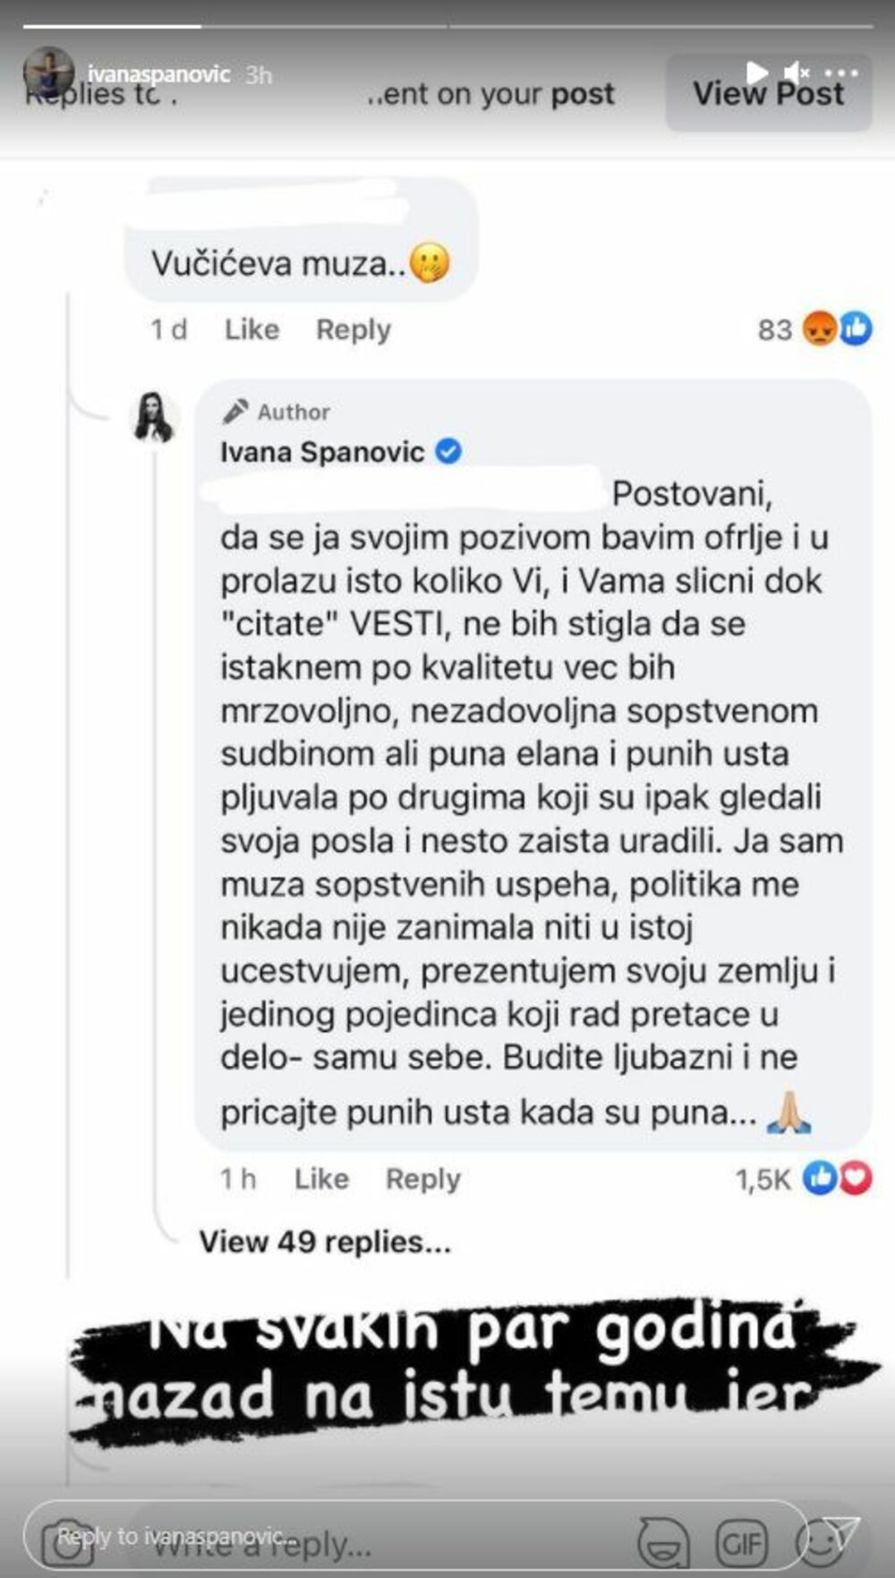Click the blue verified badge
Screen dimensions: 895x1578
point(447,451)
